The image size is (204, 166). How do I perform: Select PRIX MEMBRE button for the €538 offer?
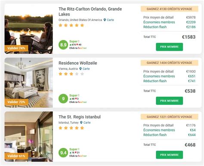click(169, 101)
